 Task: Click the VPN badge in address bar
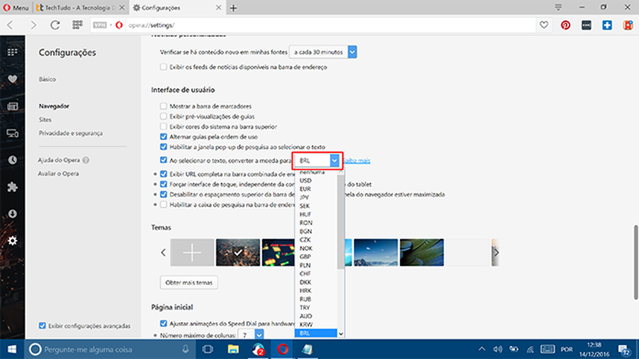coord(99,25)
